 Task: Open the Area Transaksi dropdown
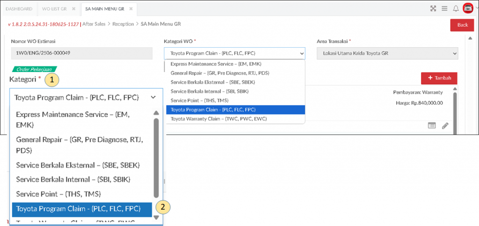pyautogui.click(x=387, y=53)
